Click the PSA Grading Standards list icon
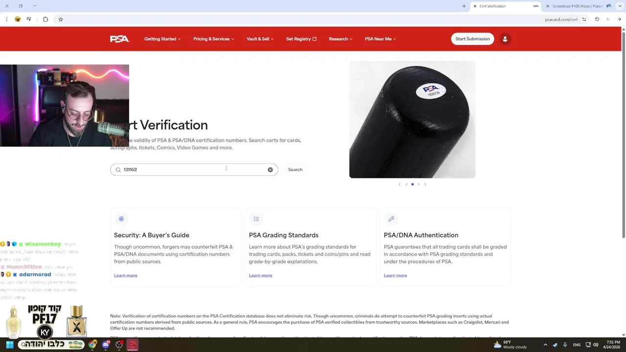This screenshot has height=352, width=626. (256, 219)
